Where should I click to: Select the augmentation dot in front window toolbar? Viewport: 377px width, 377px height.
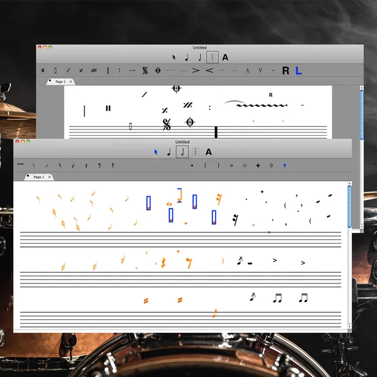pyautogui.click(x=192, y=165)
